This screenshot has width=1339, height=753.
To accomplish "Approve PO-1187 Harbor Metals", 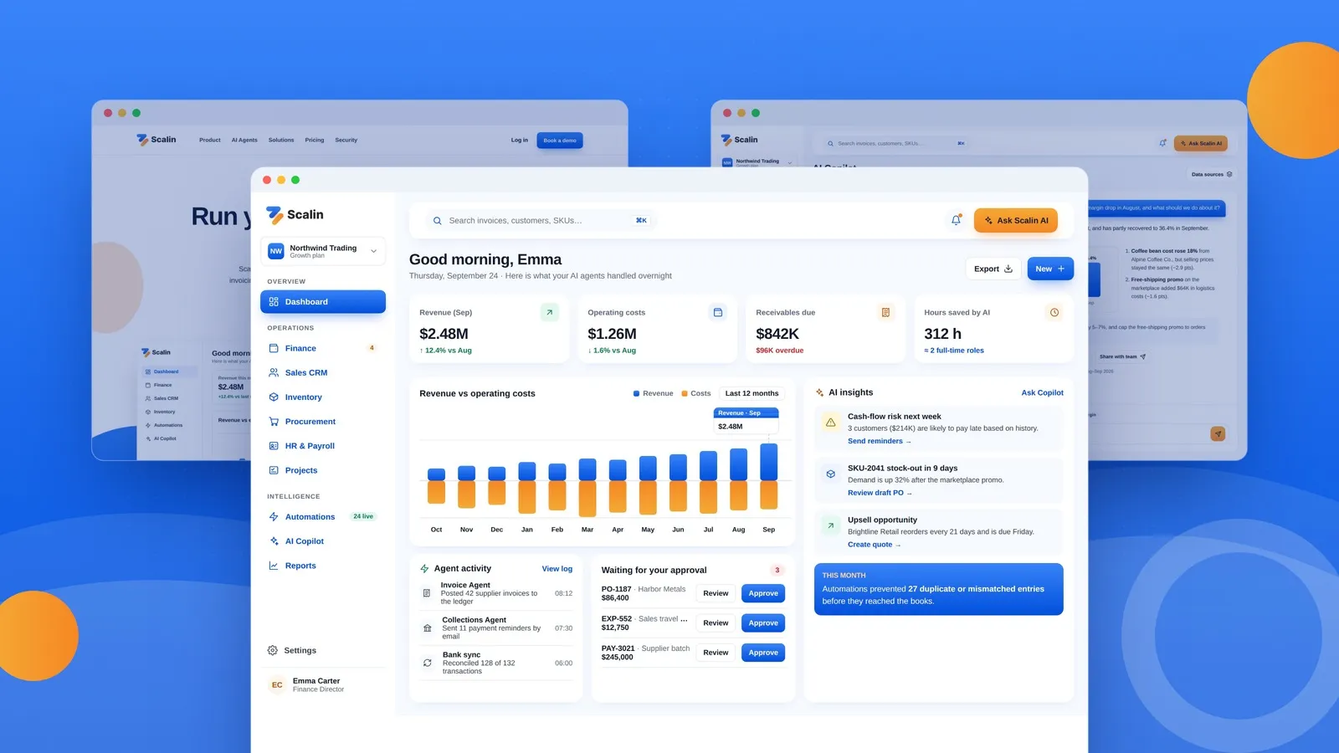I will point(763,593).
